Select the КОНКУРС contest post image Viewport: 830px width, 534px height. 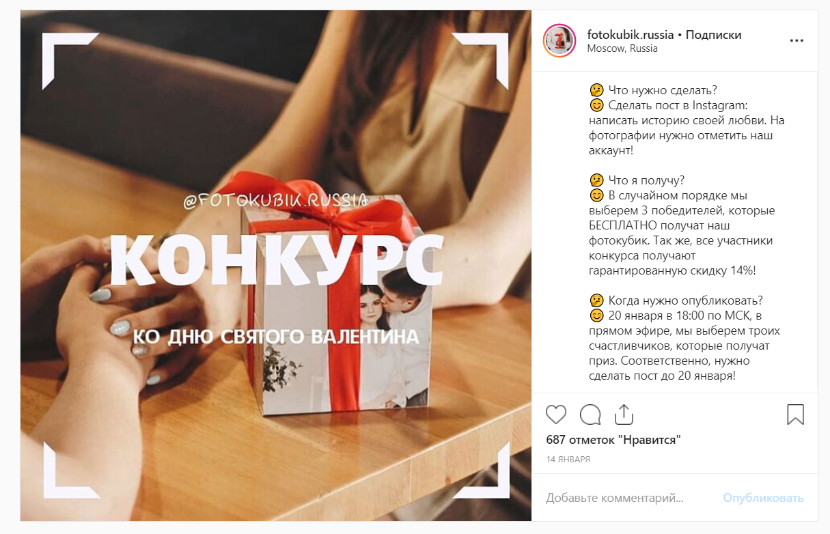[x=276, y=266]
